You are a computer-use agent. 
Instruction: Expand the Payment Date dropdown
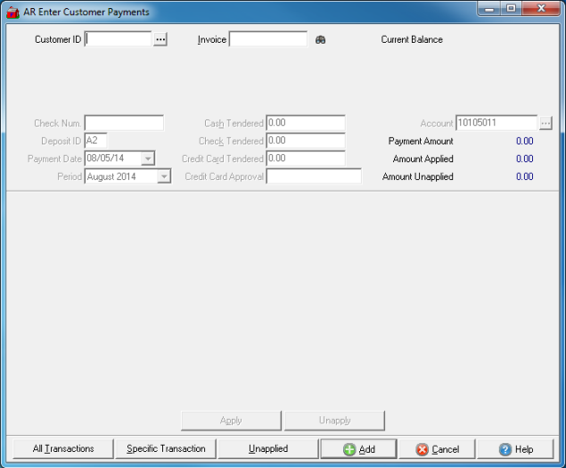pyautogui.click(x=148, y=159)
